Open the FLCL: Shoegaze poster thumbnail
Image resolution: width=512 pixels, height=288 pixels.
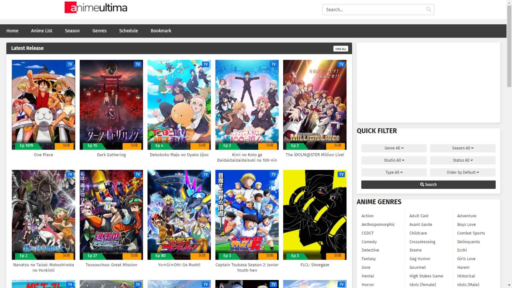pos(315,215)
